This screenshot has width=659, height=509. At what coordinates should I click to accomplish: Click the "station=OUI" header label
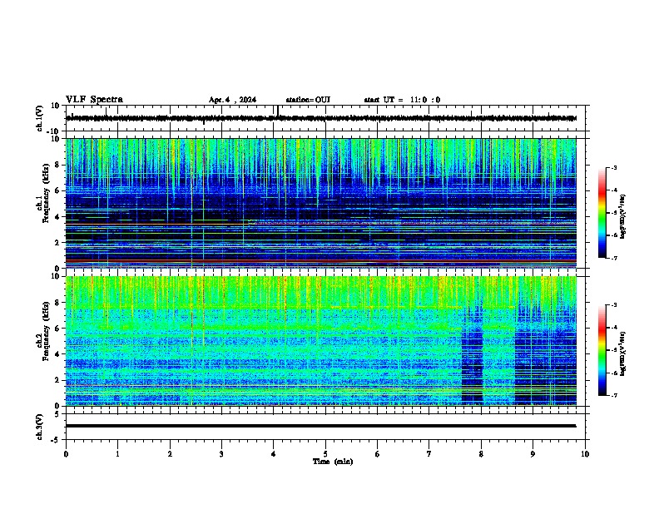pyautogui.click(x=308, y=100)
